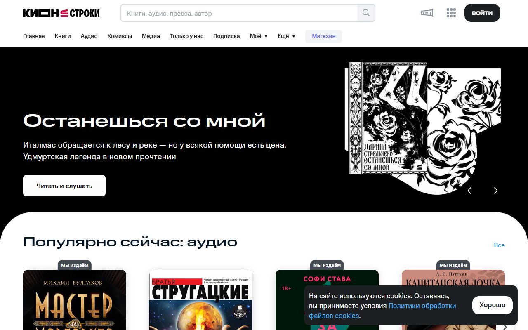Click the Популярно сейчас: аудио heading

(x=130, y=242)
